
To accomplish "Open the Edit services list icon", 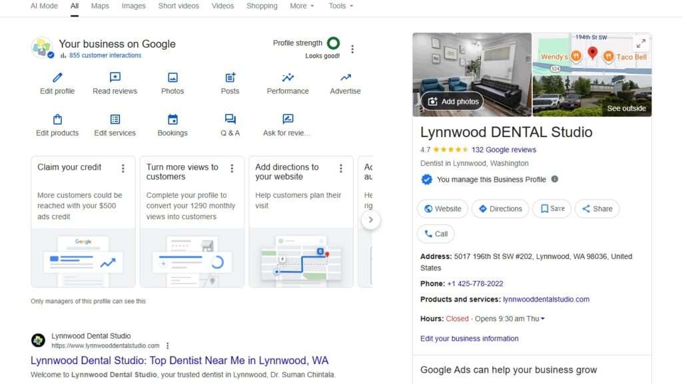I will 115,119.
